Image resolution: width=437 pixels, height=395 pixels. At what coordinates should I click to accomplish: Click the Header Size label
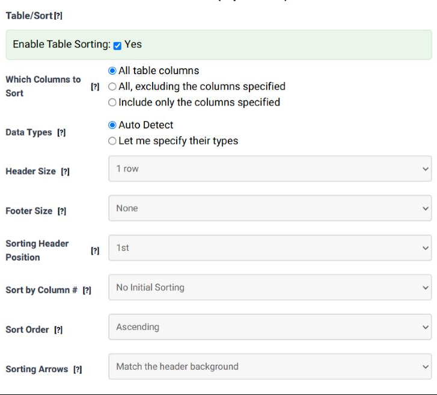coord(31,171)
